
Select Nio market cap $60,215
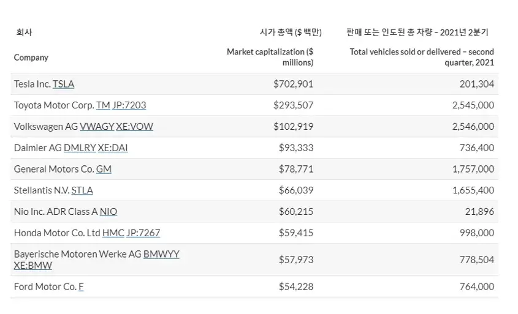[296, 212]
